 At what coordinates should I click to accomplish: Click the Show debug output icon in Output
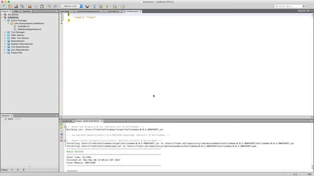[x=61, y=134]
